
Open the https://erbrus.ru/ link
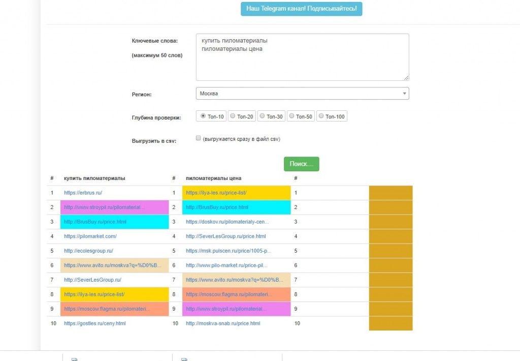click(x=83, y=193)
